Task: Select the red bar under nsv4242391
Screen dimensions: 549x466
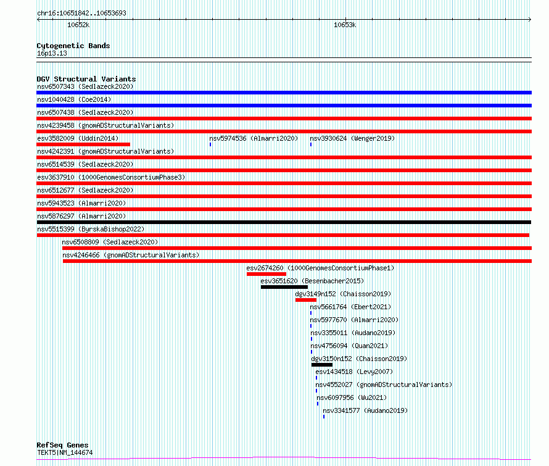Action: [284, 157]
